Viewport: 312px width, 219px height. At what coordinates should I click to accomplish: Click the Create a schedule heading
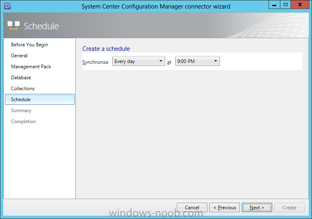[106, 49]
